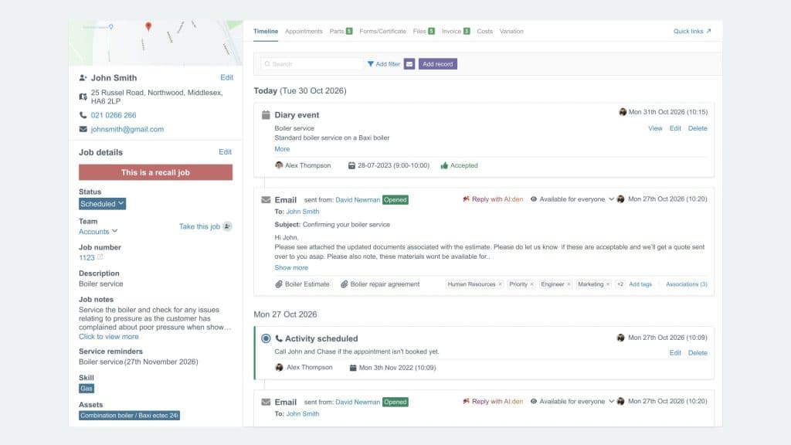
Task: Open the Accounts team dropdown
Action: pos(98,232)
